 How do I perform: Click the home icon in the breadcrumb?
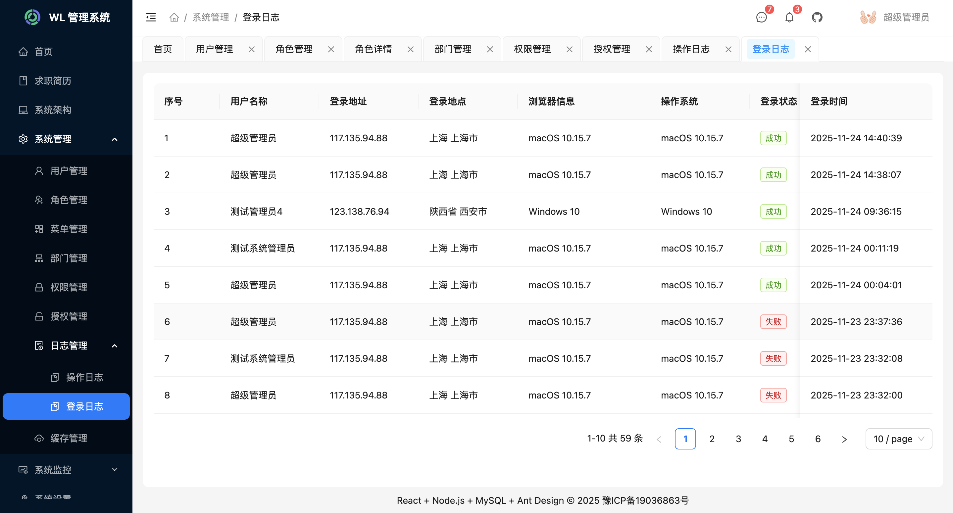(174, 18)
